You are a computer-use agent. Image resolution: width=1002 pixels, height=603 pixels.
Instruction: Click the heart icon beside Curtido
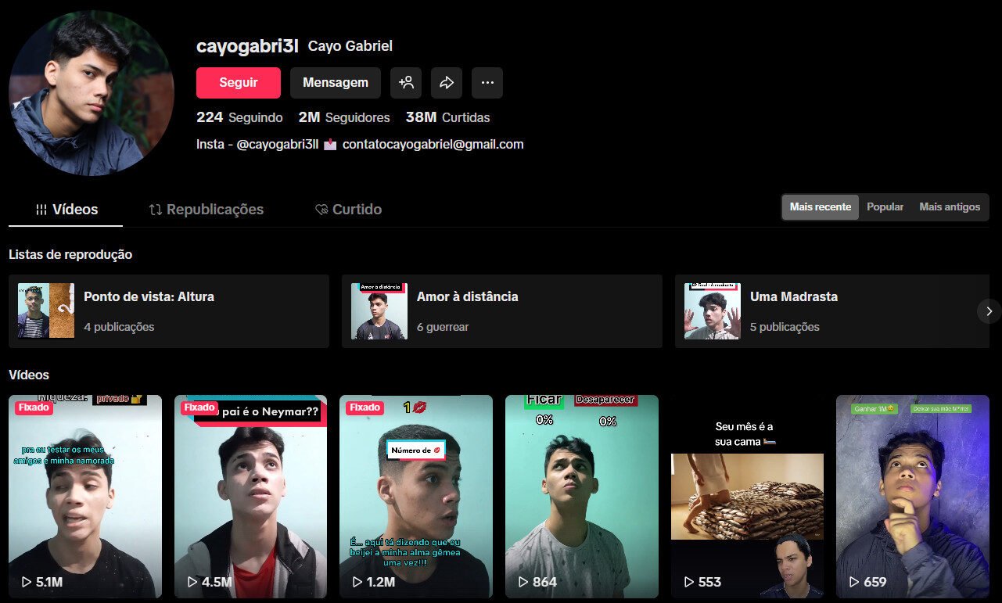click(321, 209)
